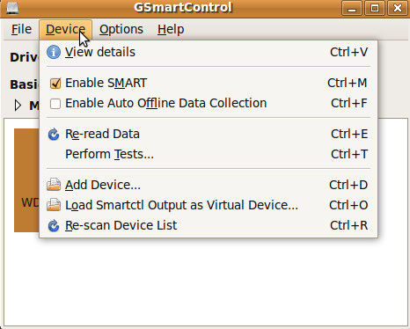410x329 pixels.
Task: Open the Options menu
Action: click(x=121, y=30)
